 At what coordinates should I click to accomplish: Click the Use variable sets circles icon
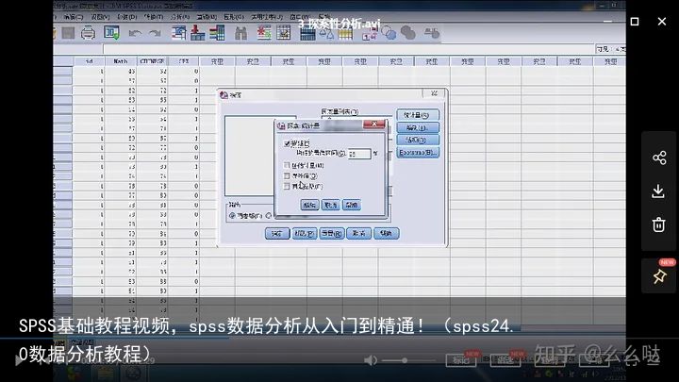[389, 33]
